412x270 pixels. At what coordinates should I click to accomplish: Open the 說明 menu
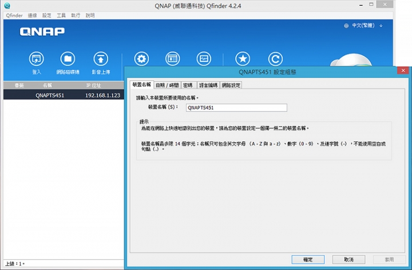click(90, 15)
